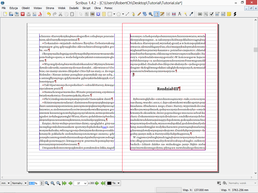Toggle the Edit Contents of Frame mode
This screenshot has width=258, height=193.
click(156, 14)
